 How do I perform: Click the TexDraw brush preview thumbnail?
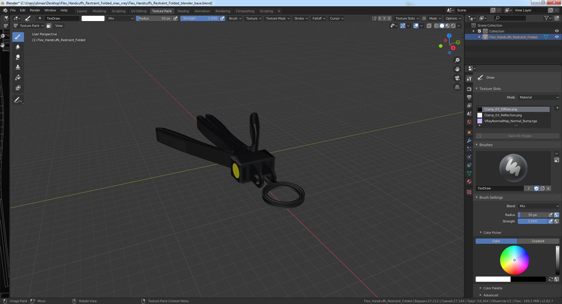click(513, 168)
